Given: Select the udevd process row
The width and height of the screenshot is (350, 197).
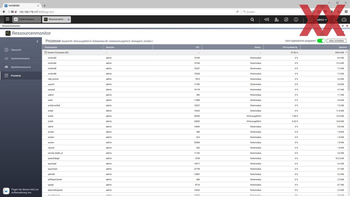Looking at the screenshot, I should (x=195, y=95).
